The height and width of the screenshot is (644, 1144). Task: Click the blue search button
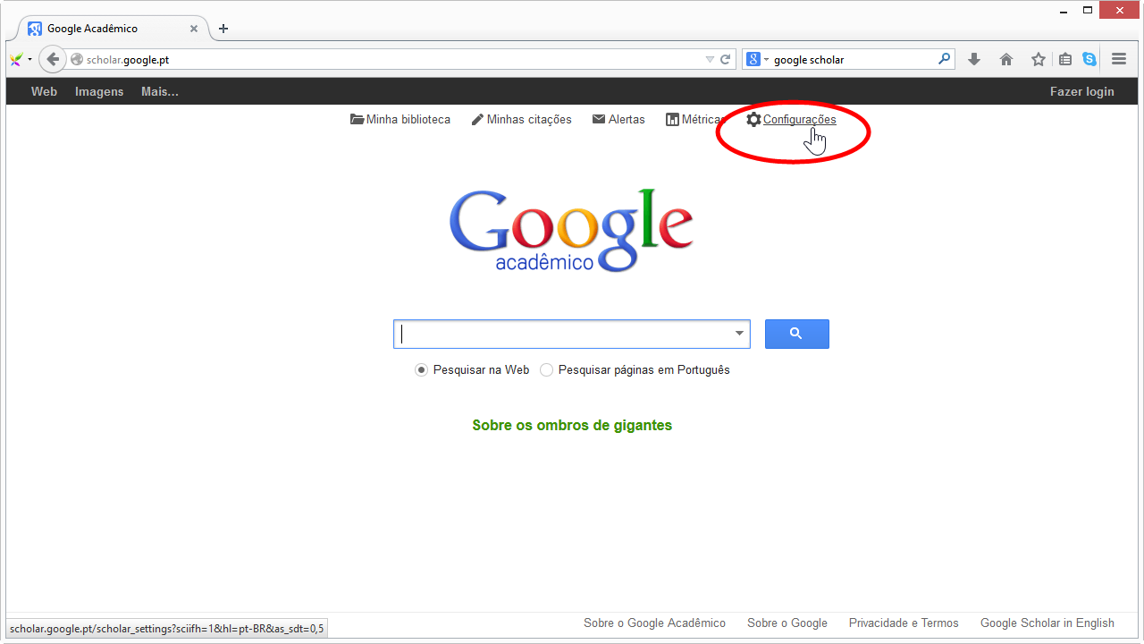pyautogui.click(x=797, y=334)
